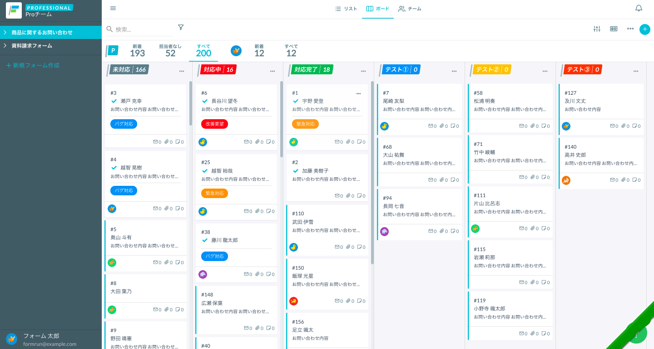Click the notification bell icon
The height and width of the screenshot is (349, 654).
point(639,8)
